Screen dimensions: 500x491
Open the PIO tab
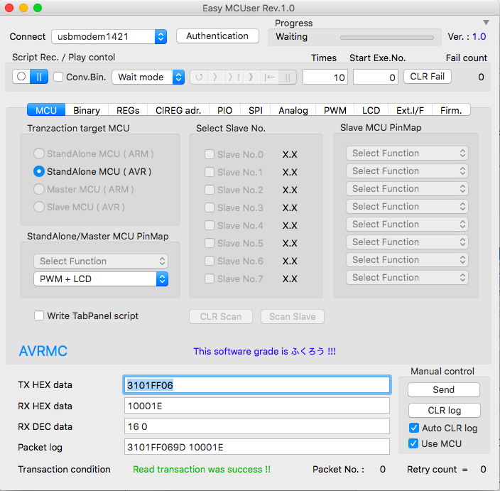(x=225, y=110)
